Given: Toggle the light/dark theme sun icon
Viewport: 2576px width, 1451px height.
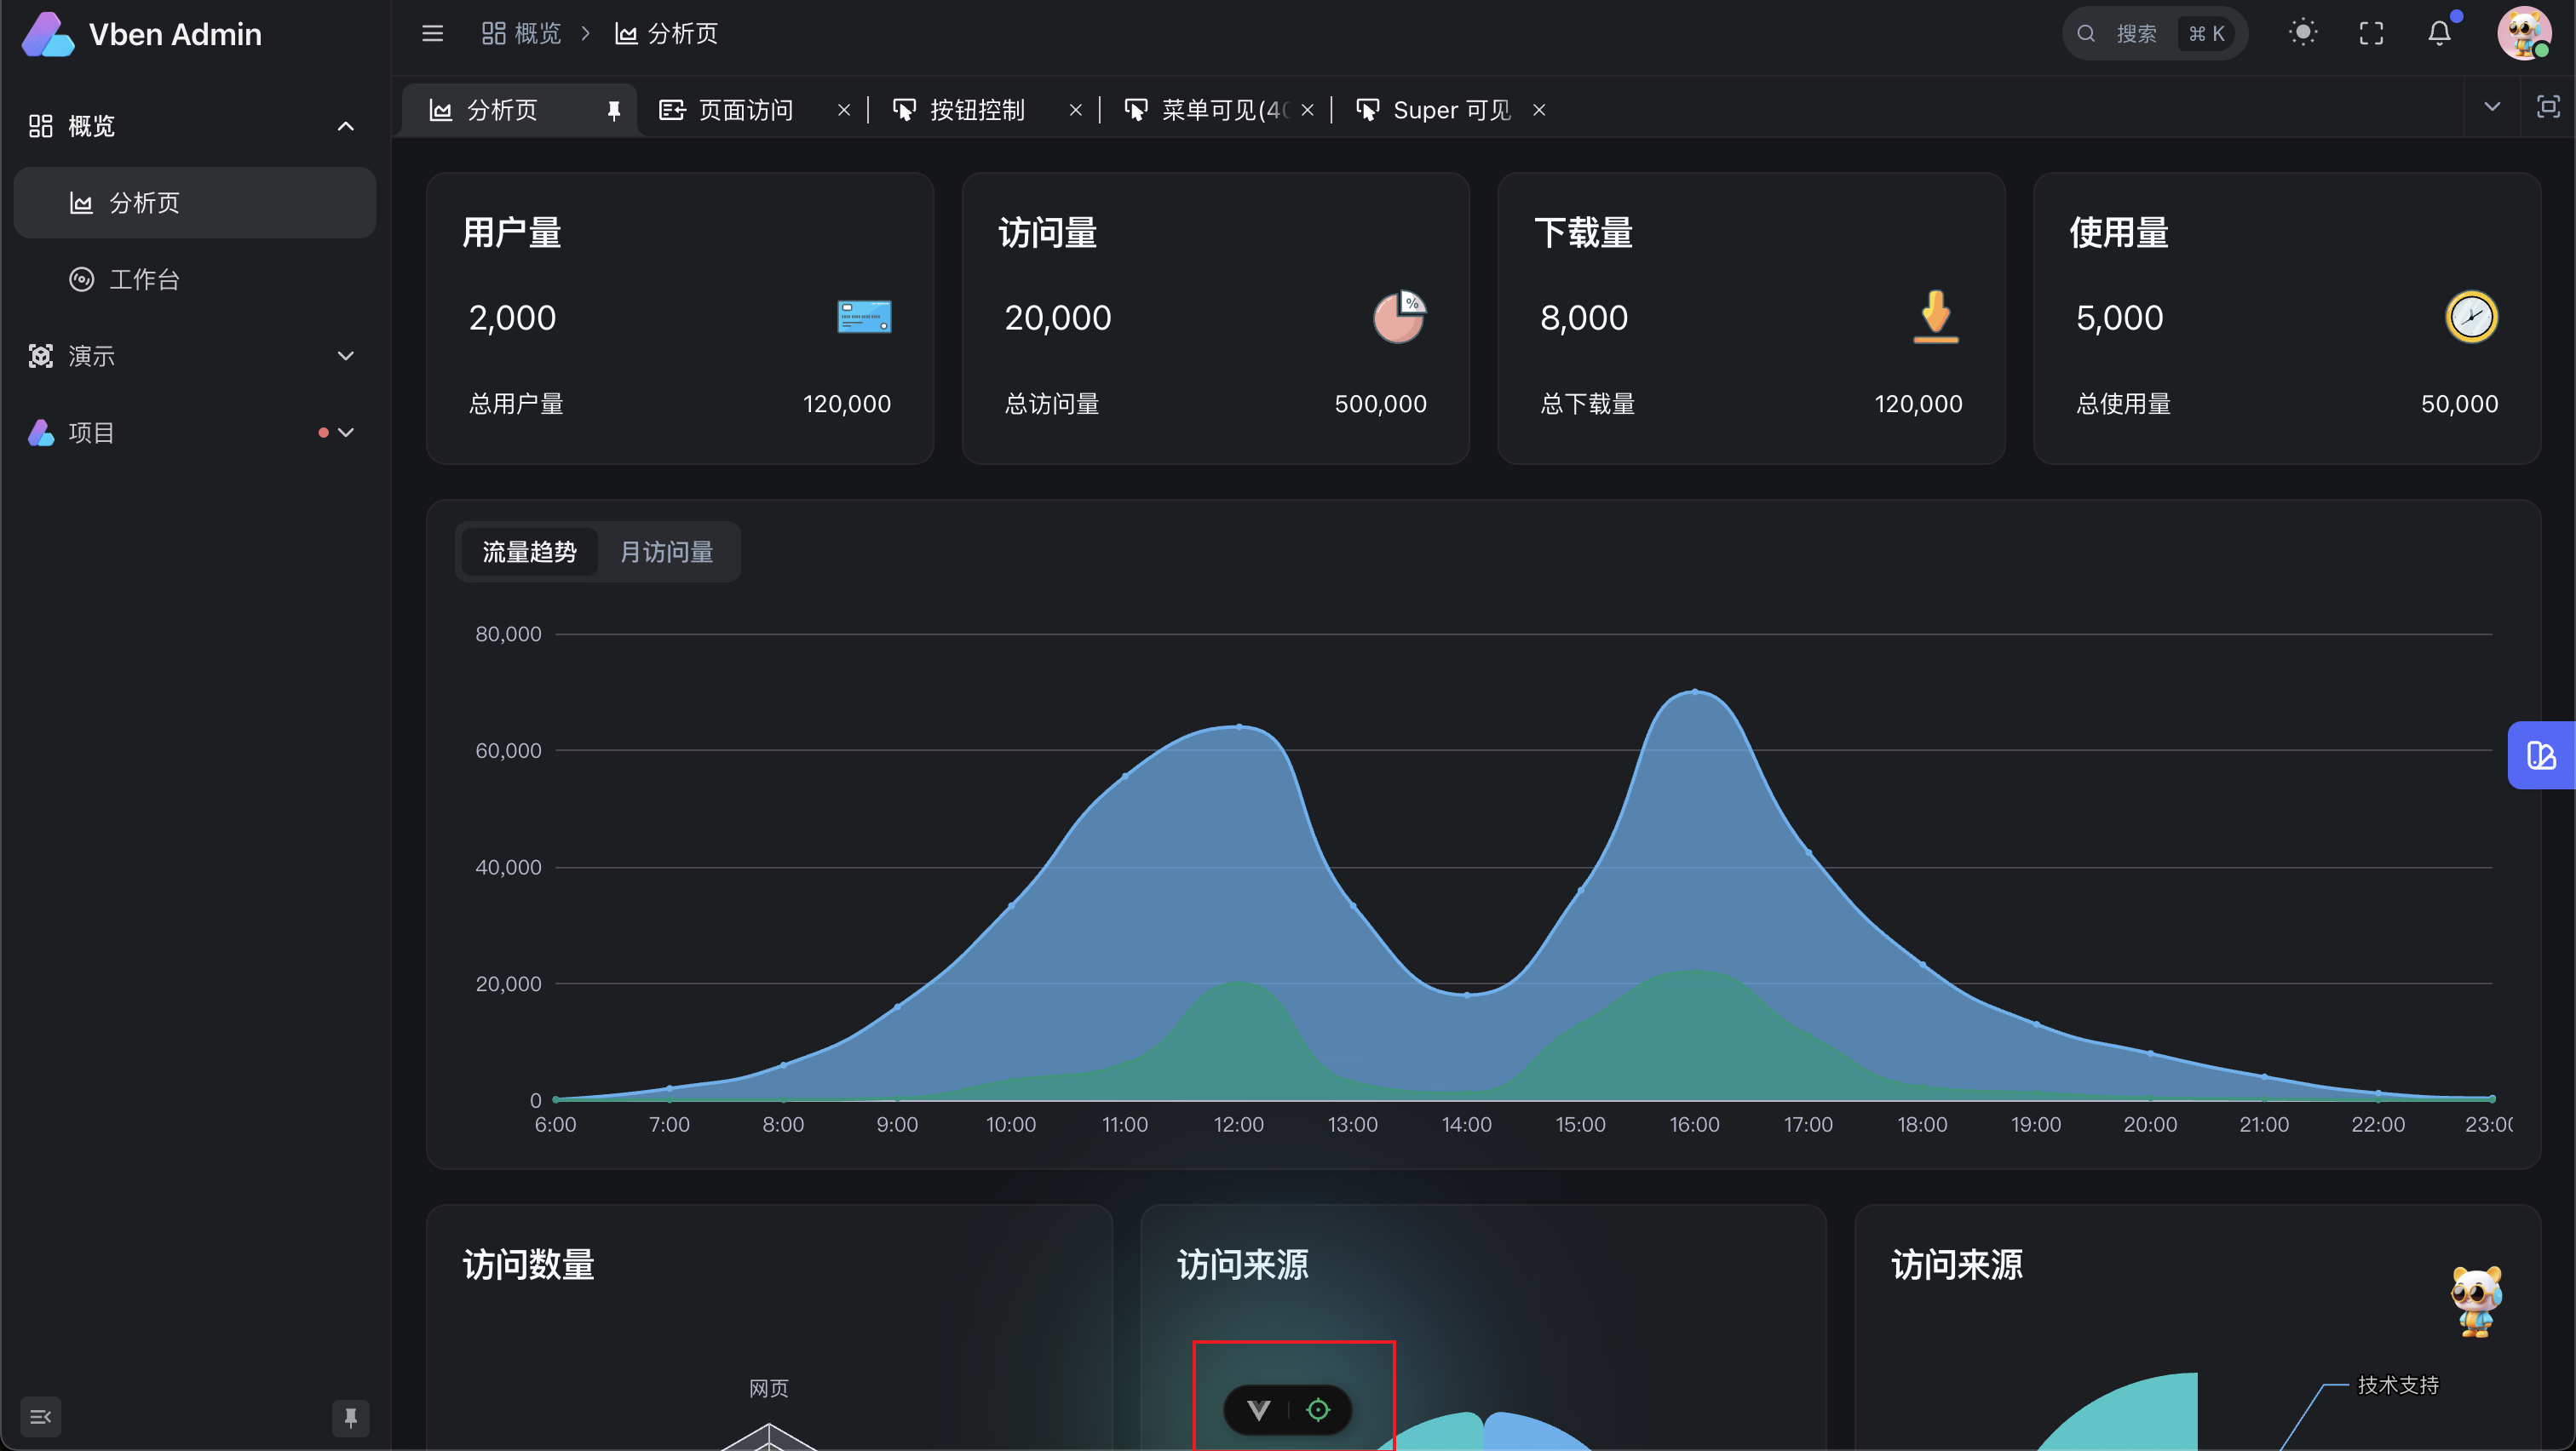Looking at the screenshot, I should (2303, 33).
